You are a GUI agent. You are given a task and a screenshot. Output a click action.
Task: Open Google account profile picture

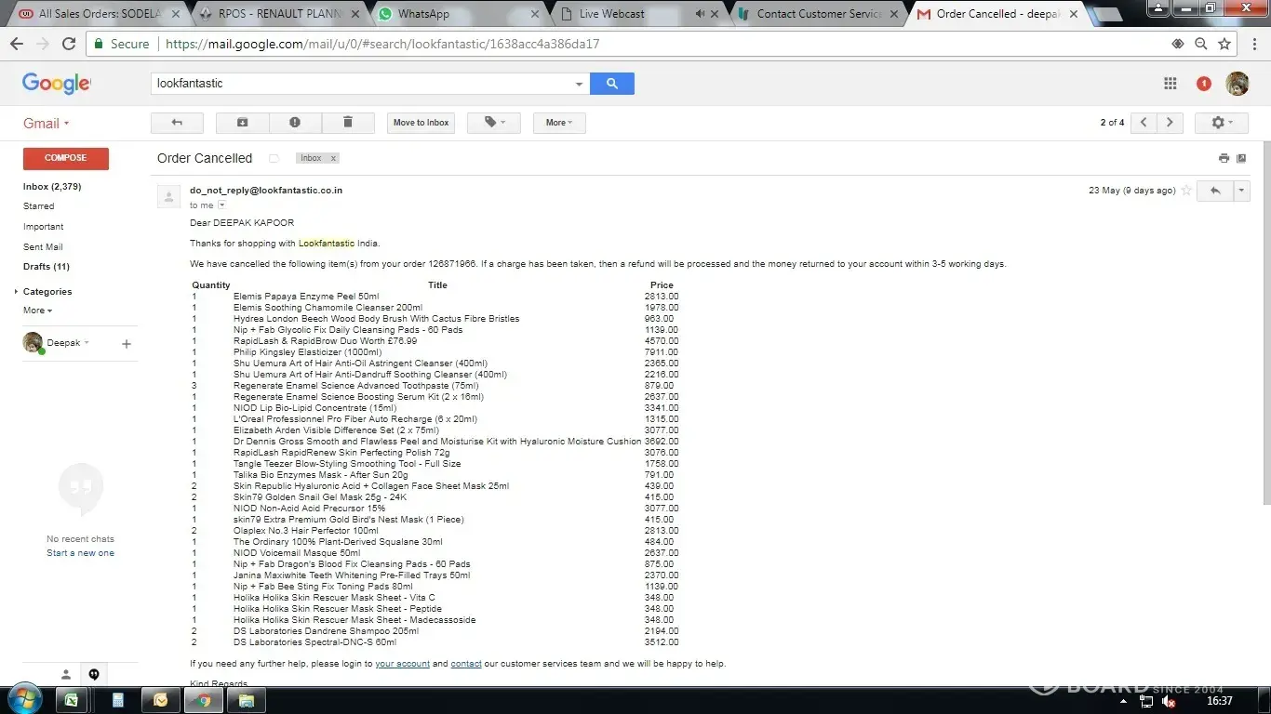[x=1238, y=84]
